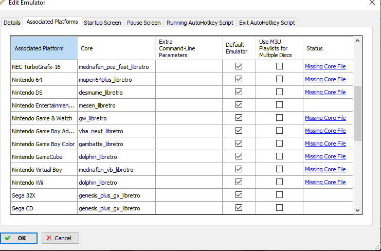
Task: Open Missing Core File link for Nintendo 64
Action: [x=325, y=79]
